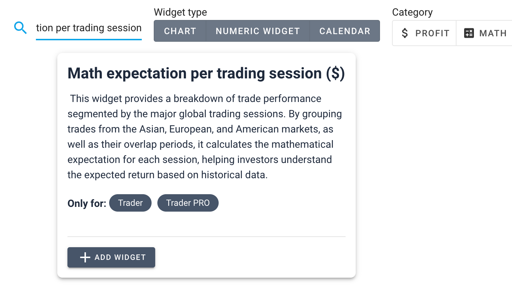The height and width of the screenshot is (302, 512).
Task: Click the Trader PRO plan chip
Action: 188,203
